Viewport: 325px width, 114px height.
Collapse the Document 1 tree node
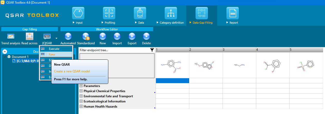5,57
